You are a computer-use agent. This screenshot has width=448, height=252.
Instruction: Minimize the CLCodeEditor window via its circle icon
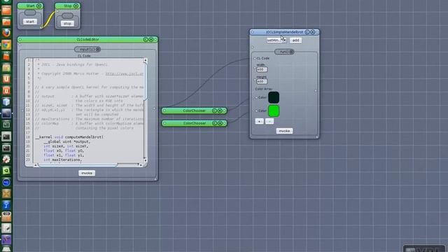pos(146,39)
